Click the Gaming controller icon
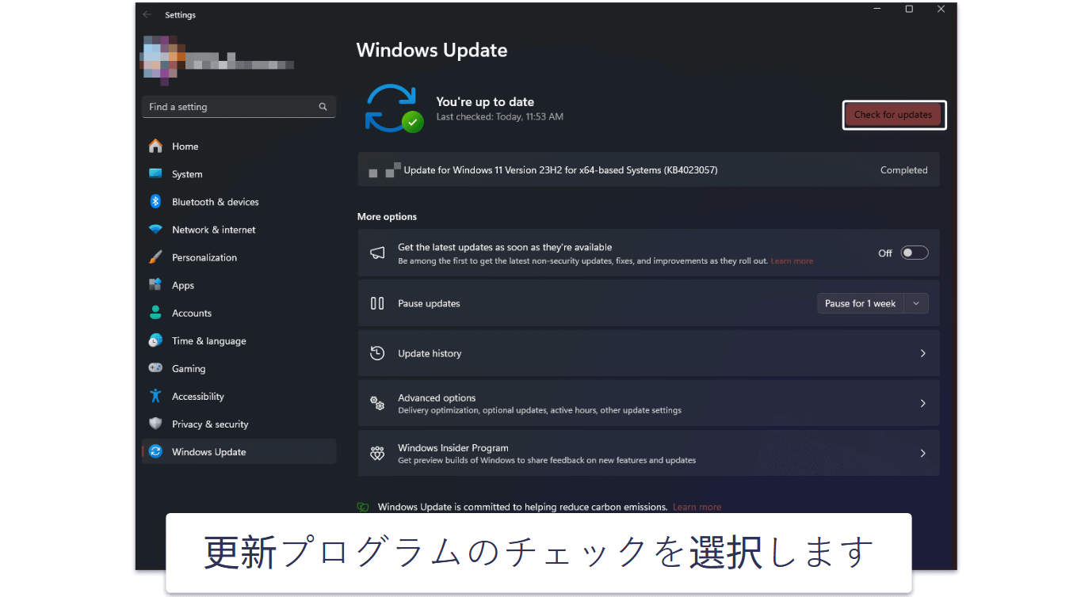Viewport: 1077px width, 597px height. (x=155, y=368)
